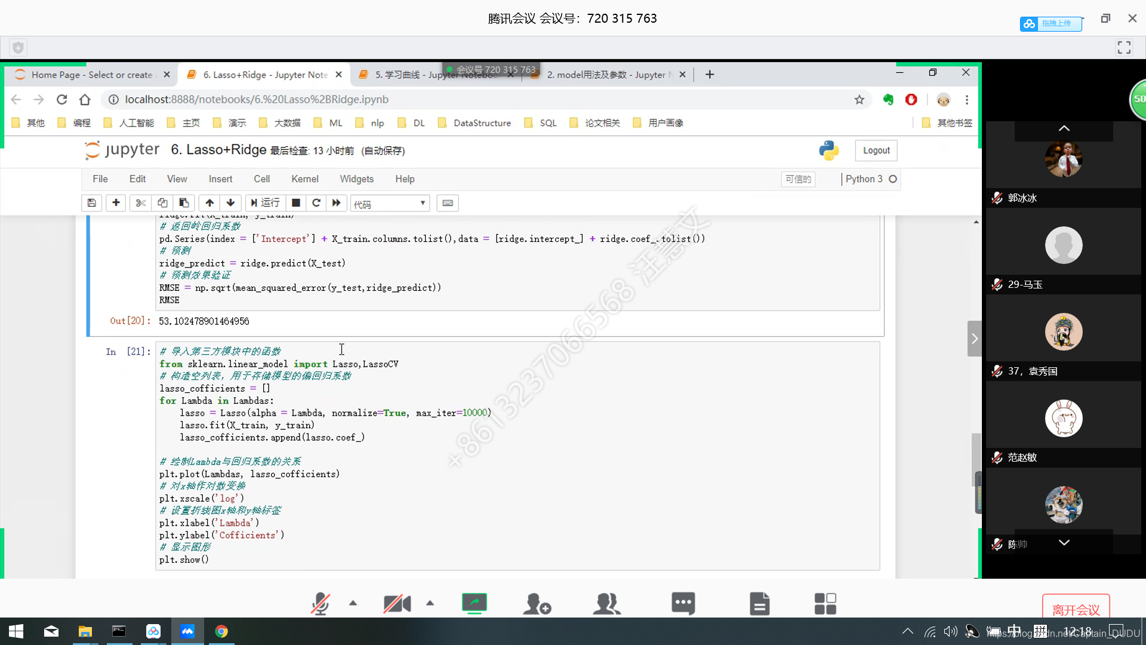Click the red Opera-style extension icon

911,100
